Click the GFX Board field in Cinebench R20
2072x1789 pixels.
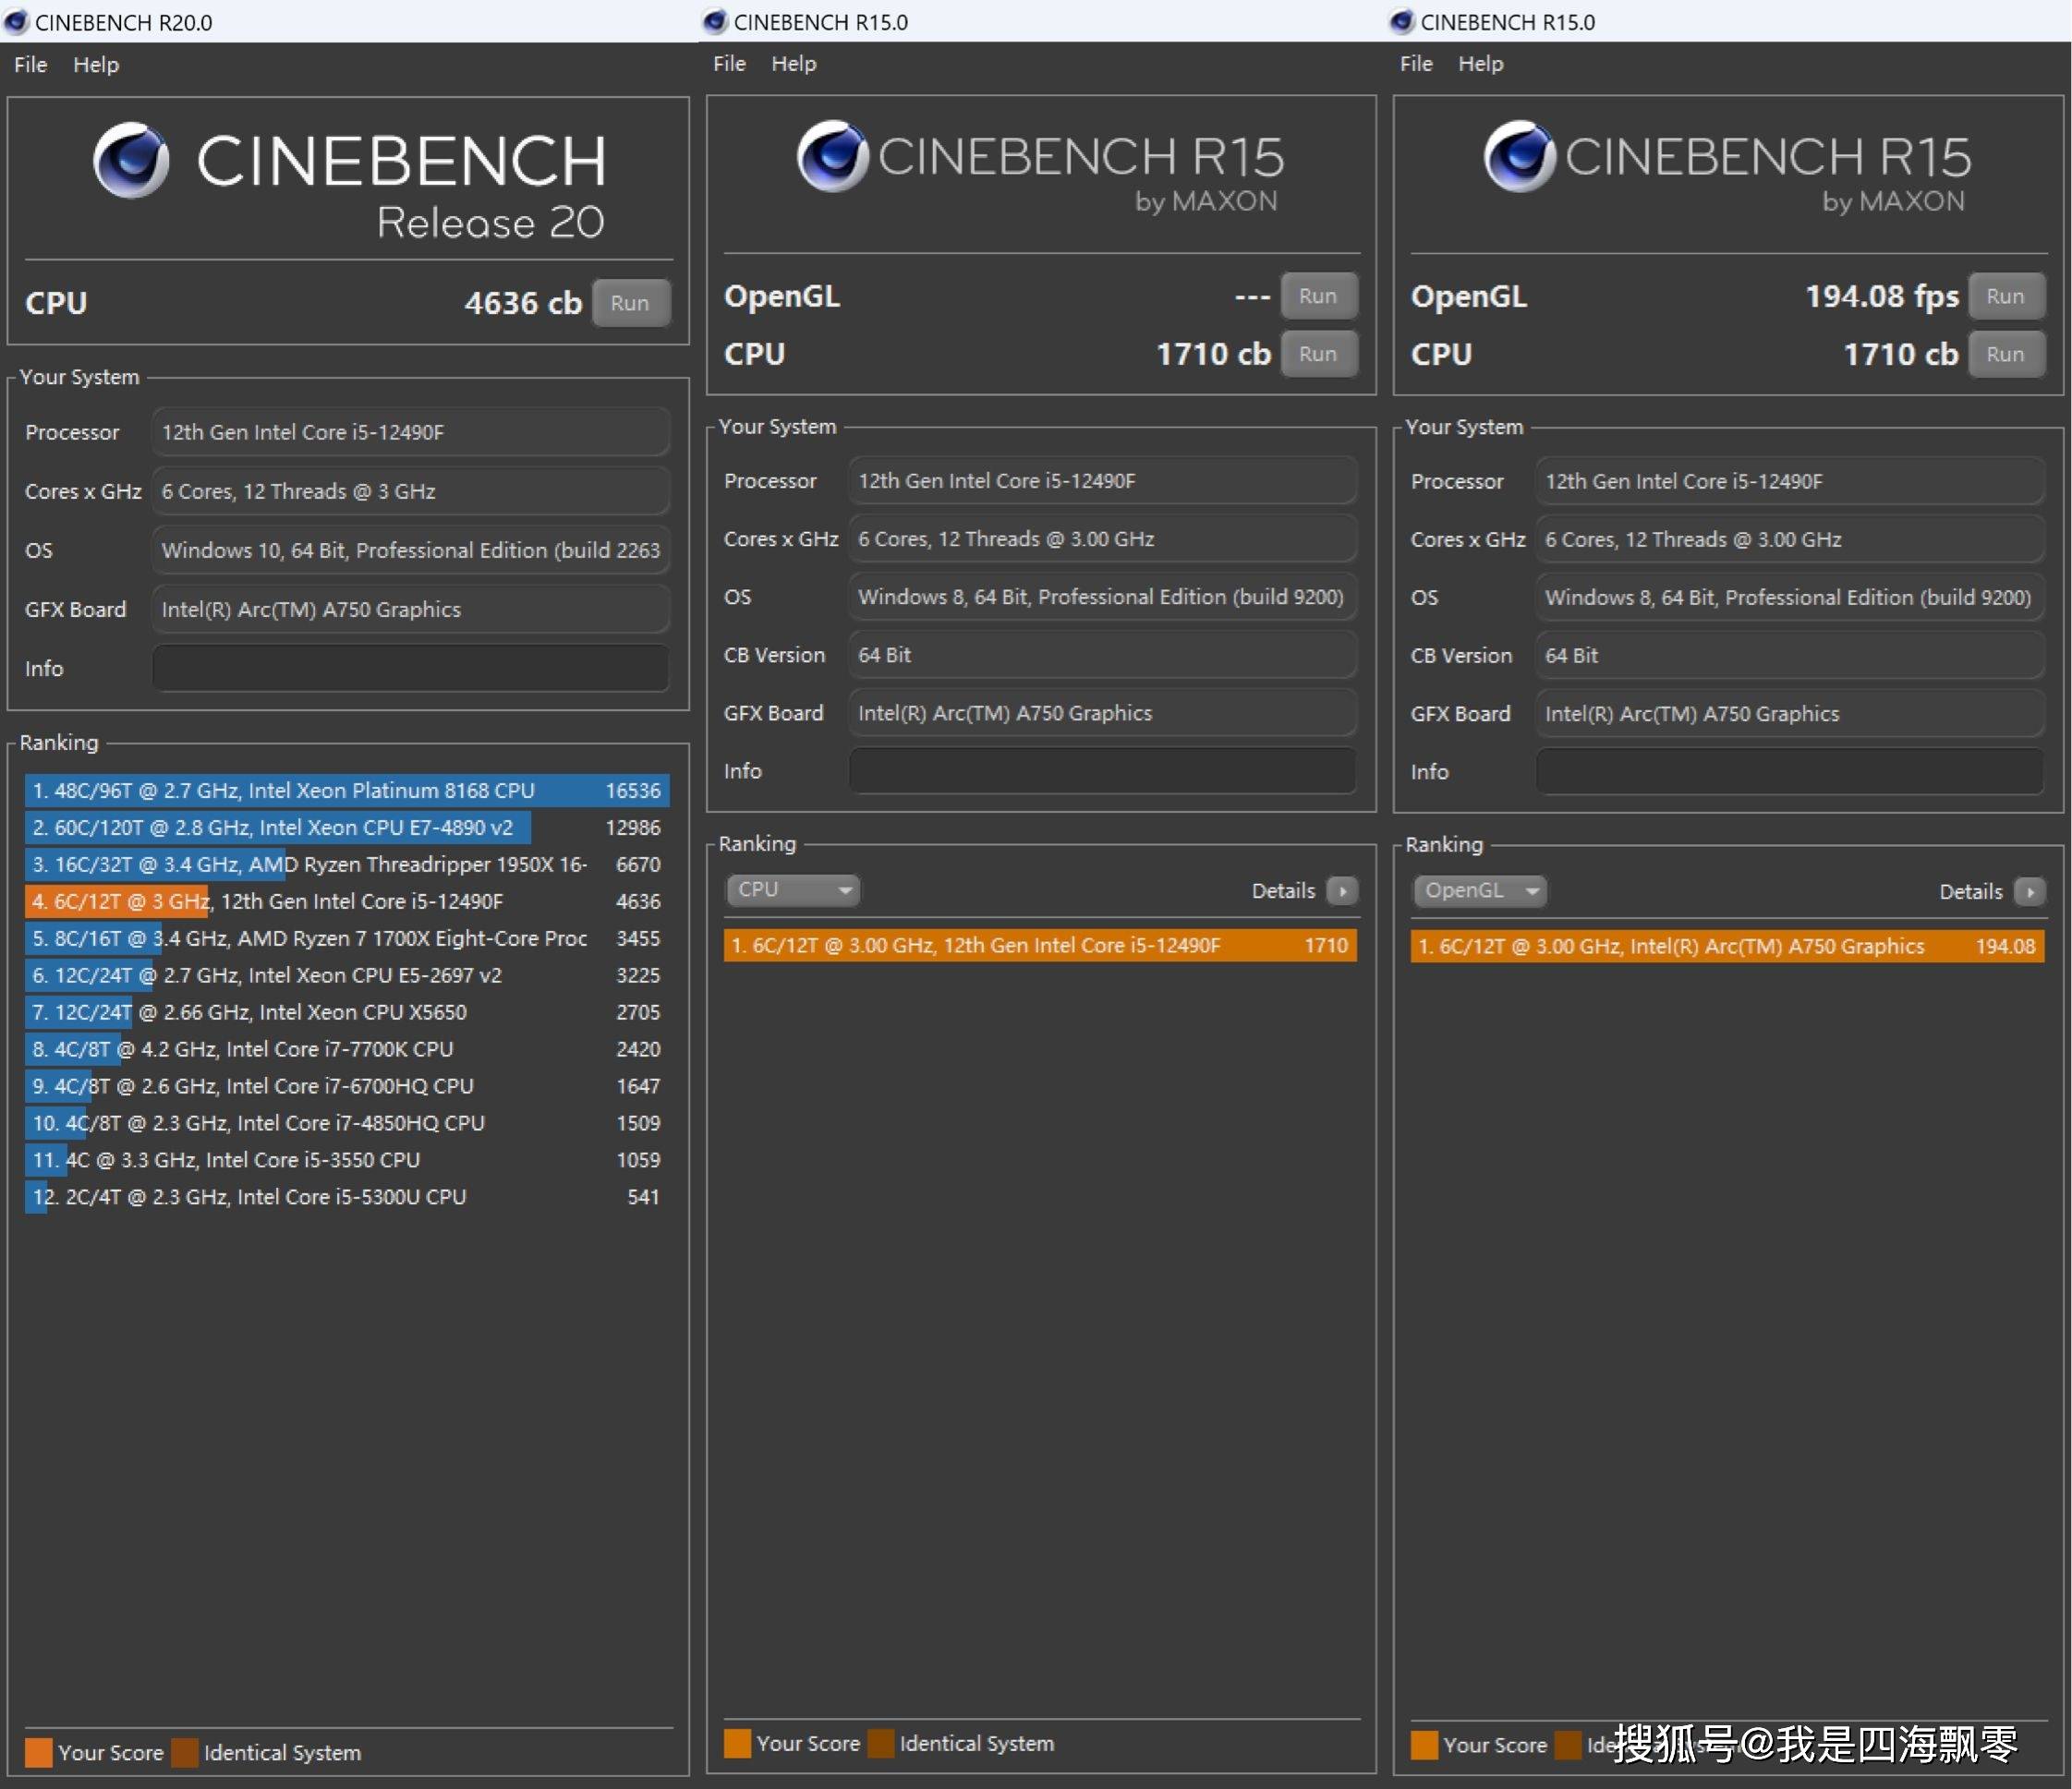point(410,609)
